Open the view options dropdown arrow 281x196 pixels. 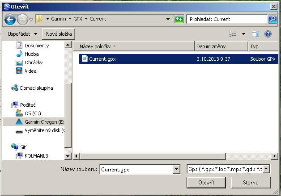point(243,34)
